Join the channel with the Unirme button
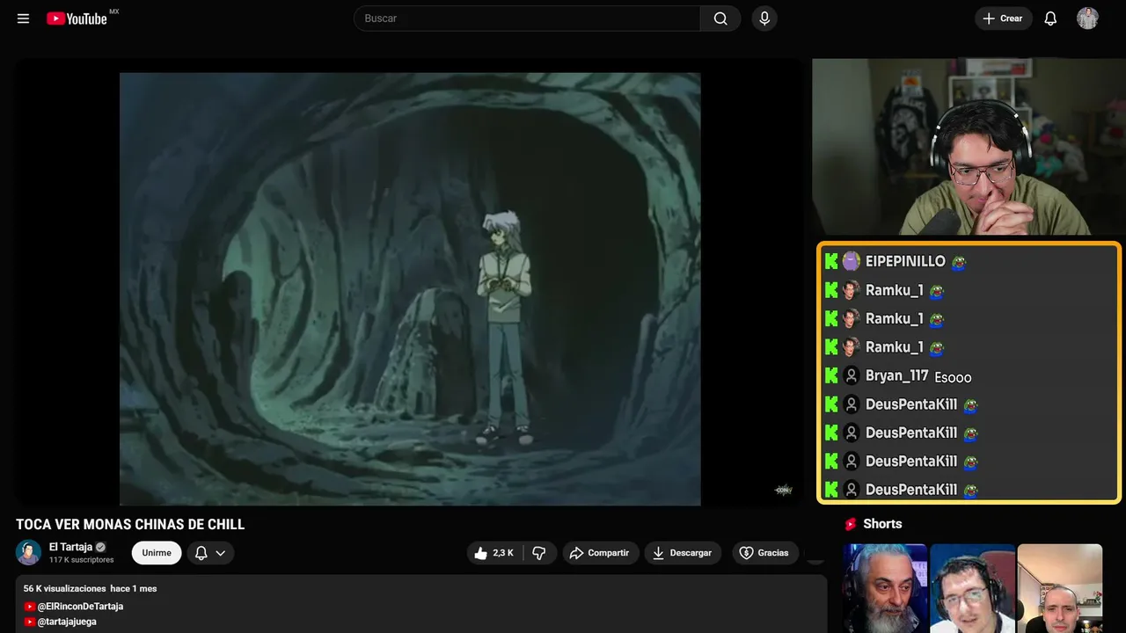 tap(157, 553)
